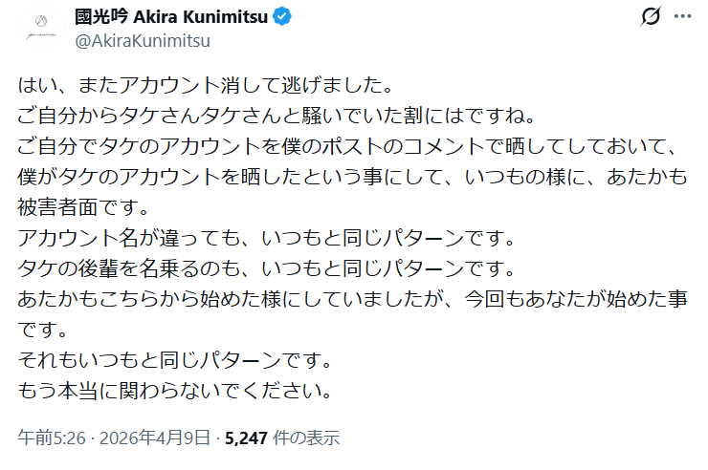Visit the @AkiraKunimitsu handle link
Screen dimensions: 708x470
pos(142,40)
